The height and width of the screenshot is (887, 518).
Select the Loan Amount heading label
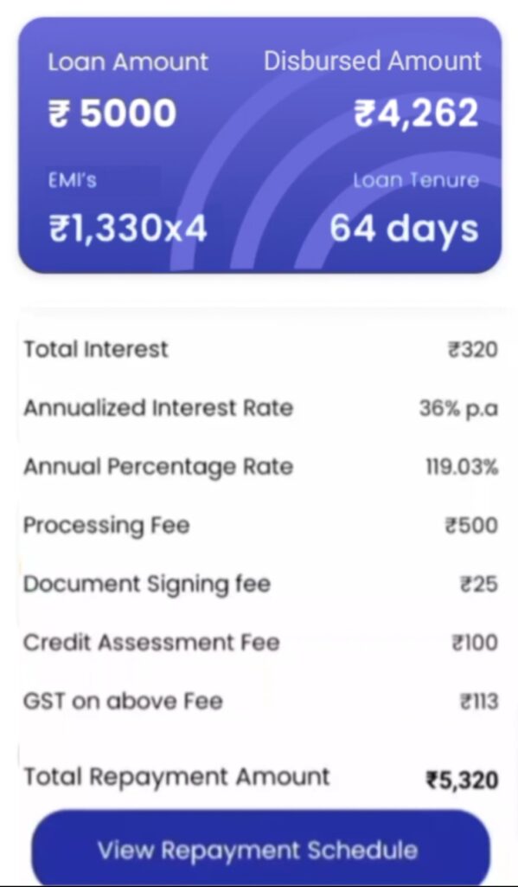pos(128,62)
